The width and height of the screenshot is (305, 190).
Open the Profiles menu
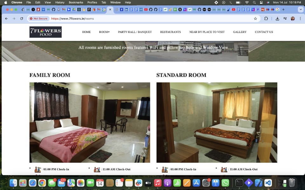92,3
